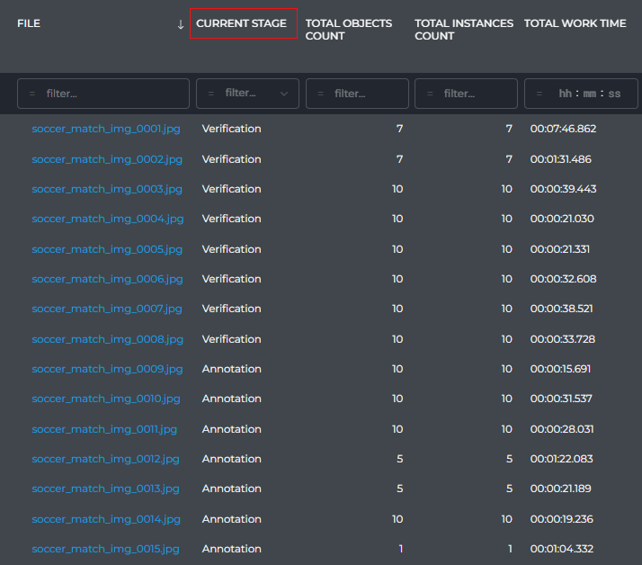Viewport: 642px width, 565px height.
Task: Select Annotation stage of img_0015 row
Action: [x=231, y=549]
